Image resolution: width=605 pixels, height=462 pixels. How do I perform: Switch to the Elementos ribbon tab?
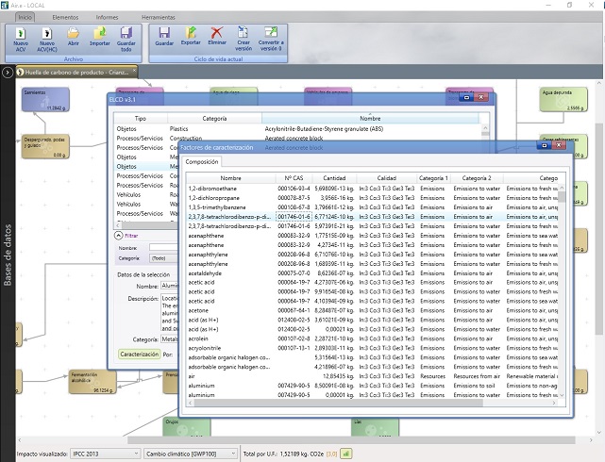[x=65, y=17]
